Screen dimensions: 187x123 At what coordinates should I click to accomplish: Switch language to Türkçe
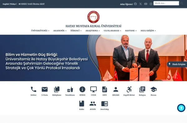coord(13,4)
